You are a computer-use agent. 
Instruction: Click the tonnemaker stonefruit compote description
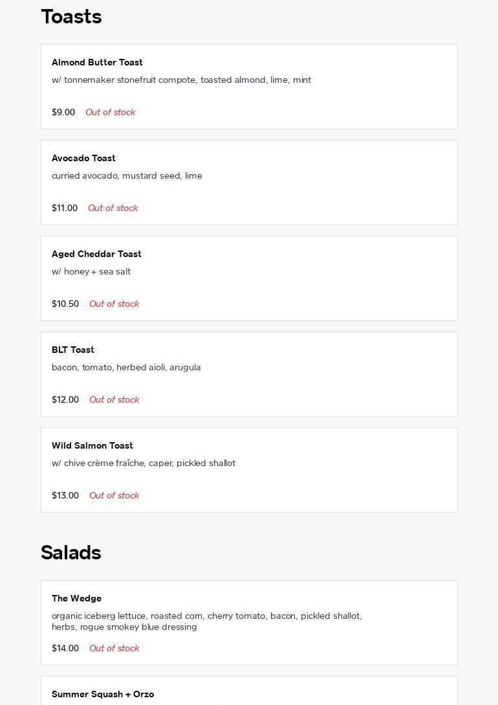point(181,80)
